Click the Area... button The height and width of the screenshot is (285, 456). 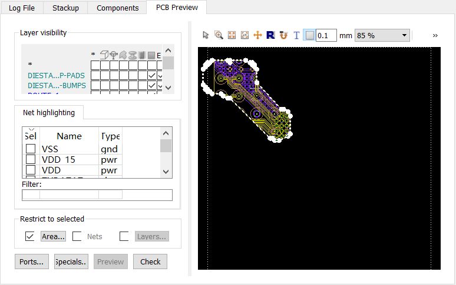click(x=53, y=236)
